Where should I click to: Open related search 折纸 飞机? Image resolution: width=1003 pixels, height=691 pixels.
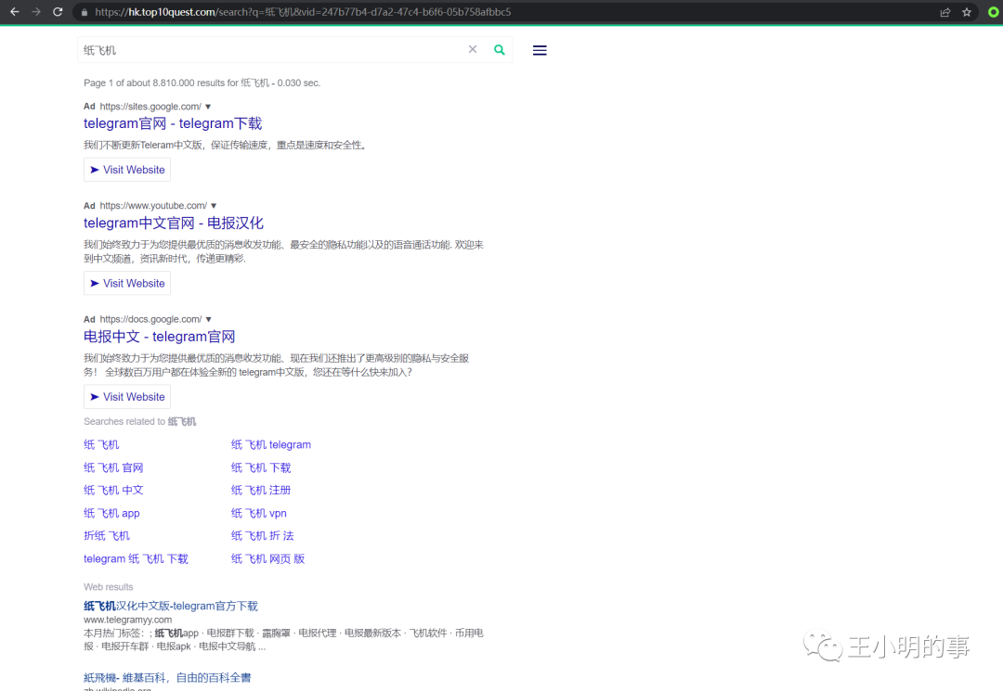point(107,535)
